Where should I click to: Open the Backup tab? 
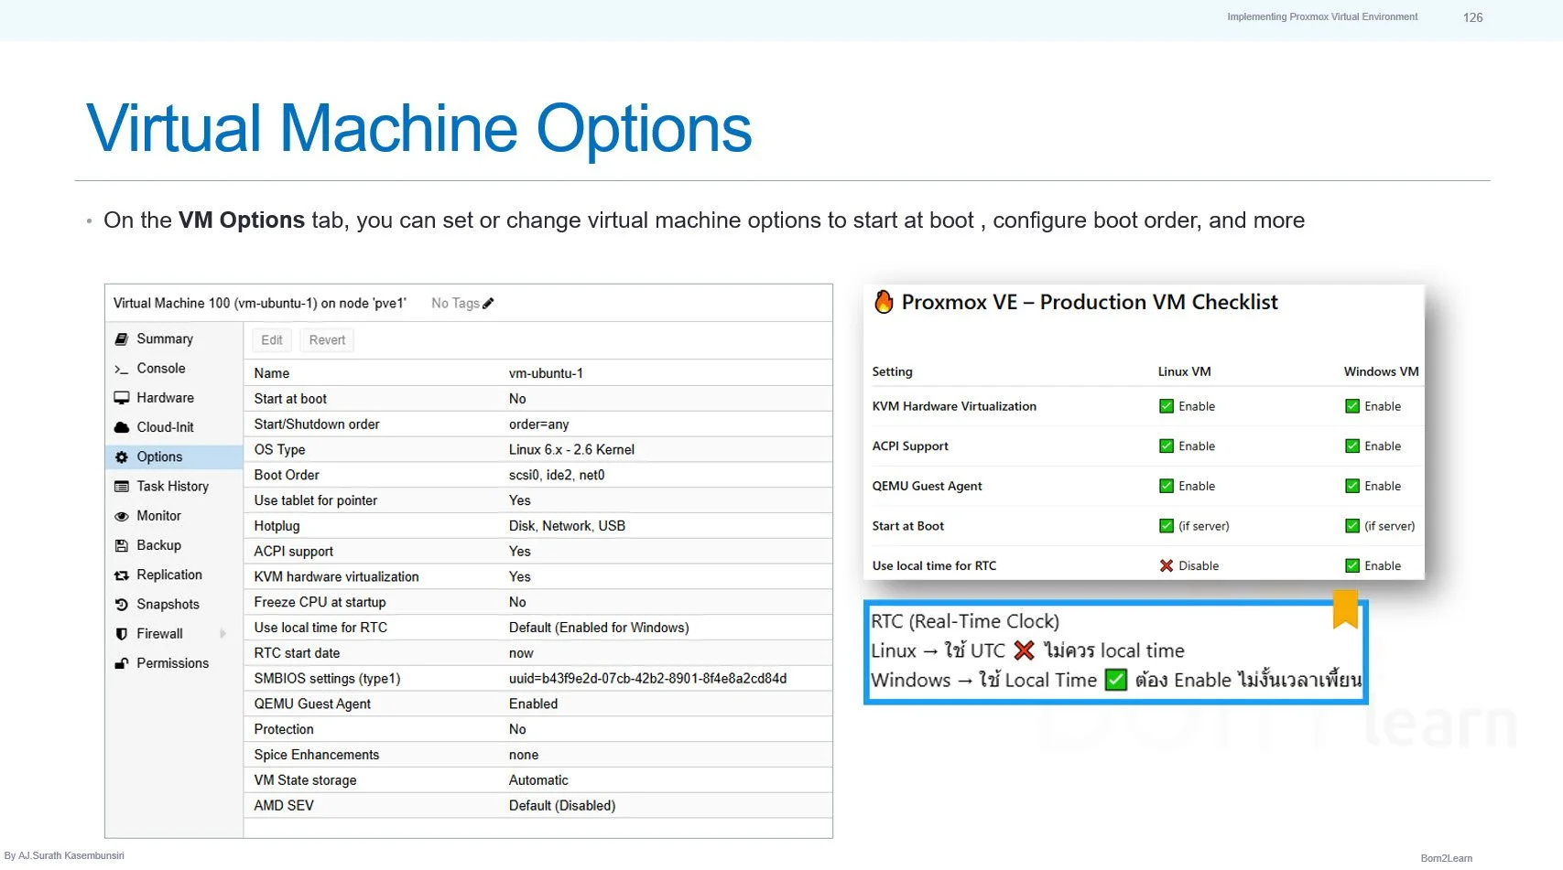(174, 545)
